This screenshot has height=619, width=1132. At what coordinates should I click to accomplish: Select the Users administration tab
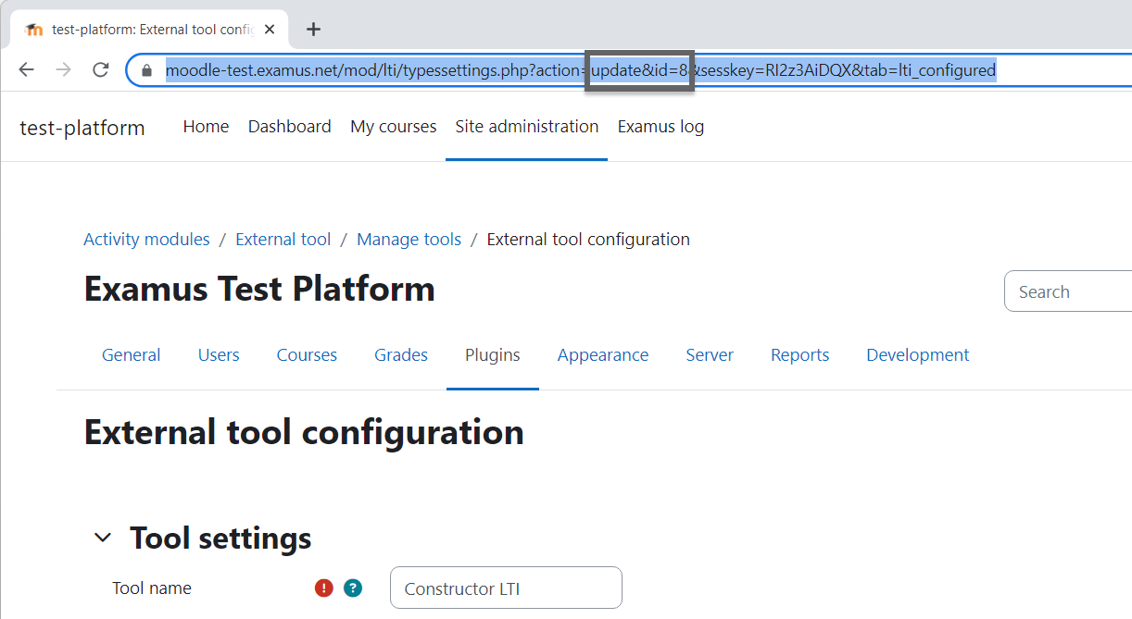coord(219,355)
